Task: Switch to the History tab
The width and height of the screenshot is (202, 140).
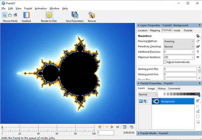Action: click(162, 88)
